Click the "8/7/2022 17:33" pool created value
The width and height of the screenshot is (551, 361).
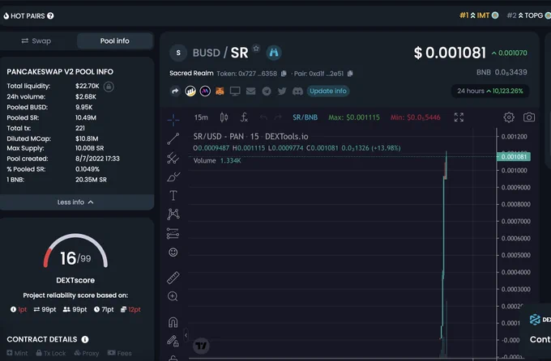point(97,159)
